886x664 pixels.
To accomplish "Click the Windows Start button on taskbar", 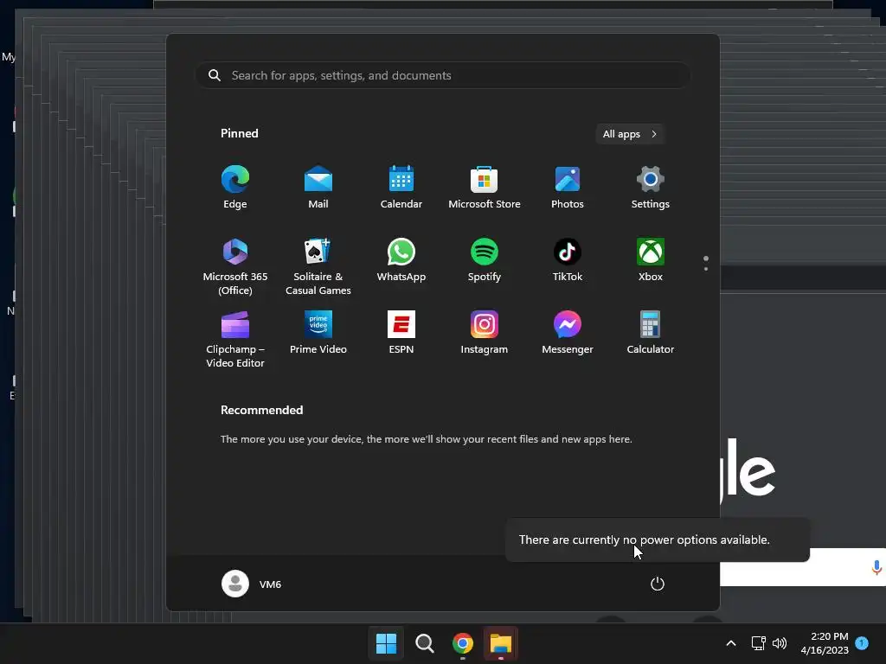I will pyautogui.click(x=386, y=643).
